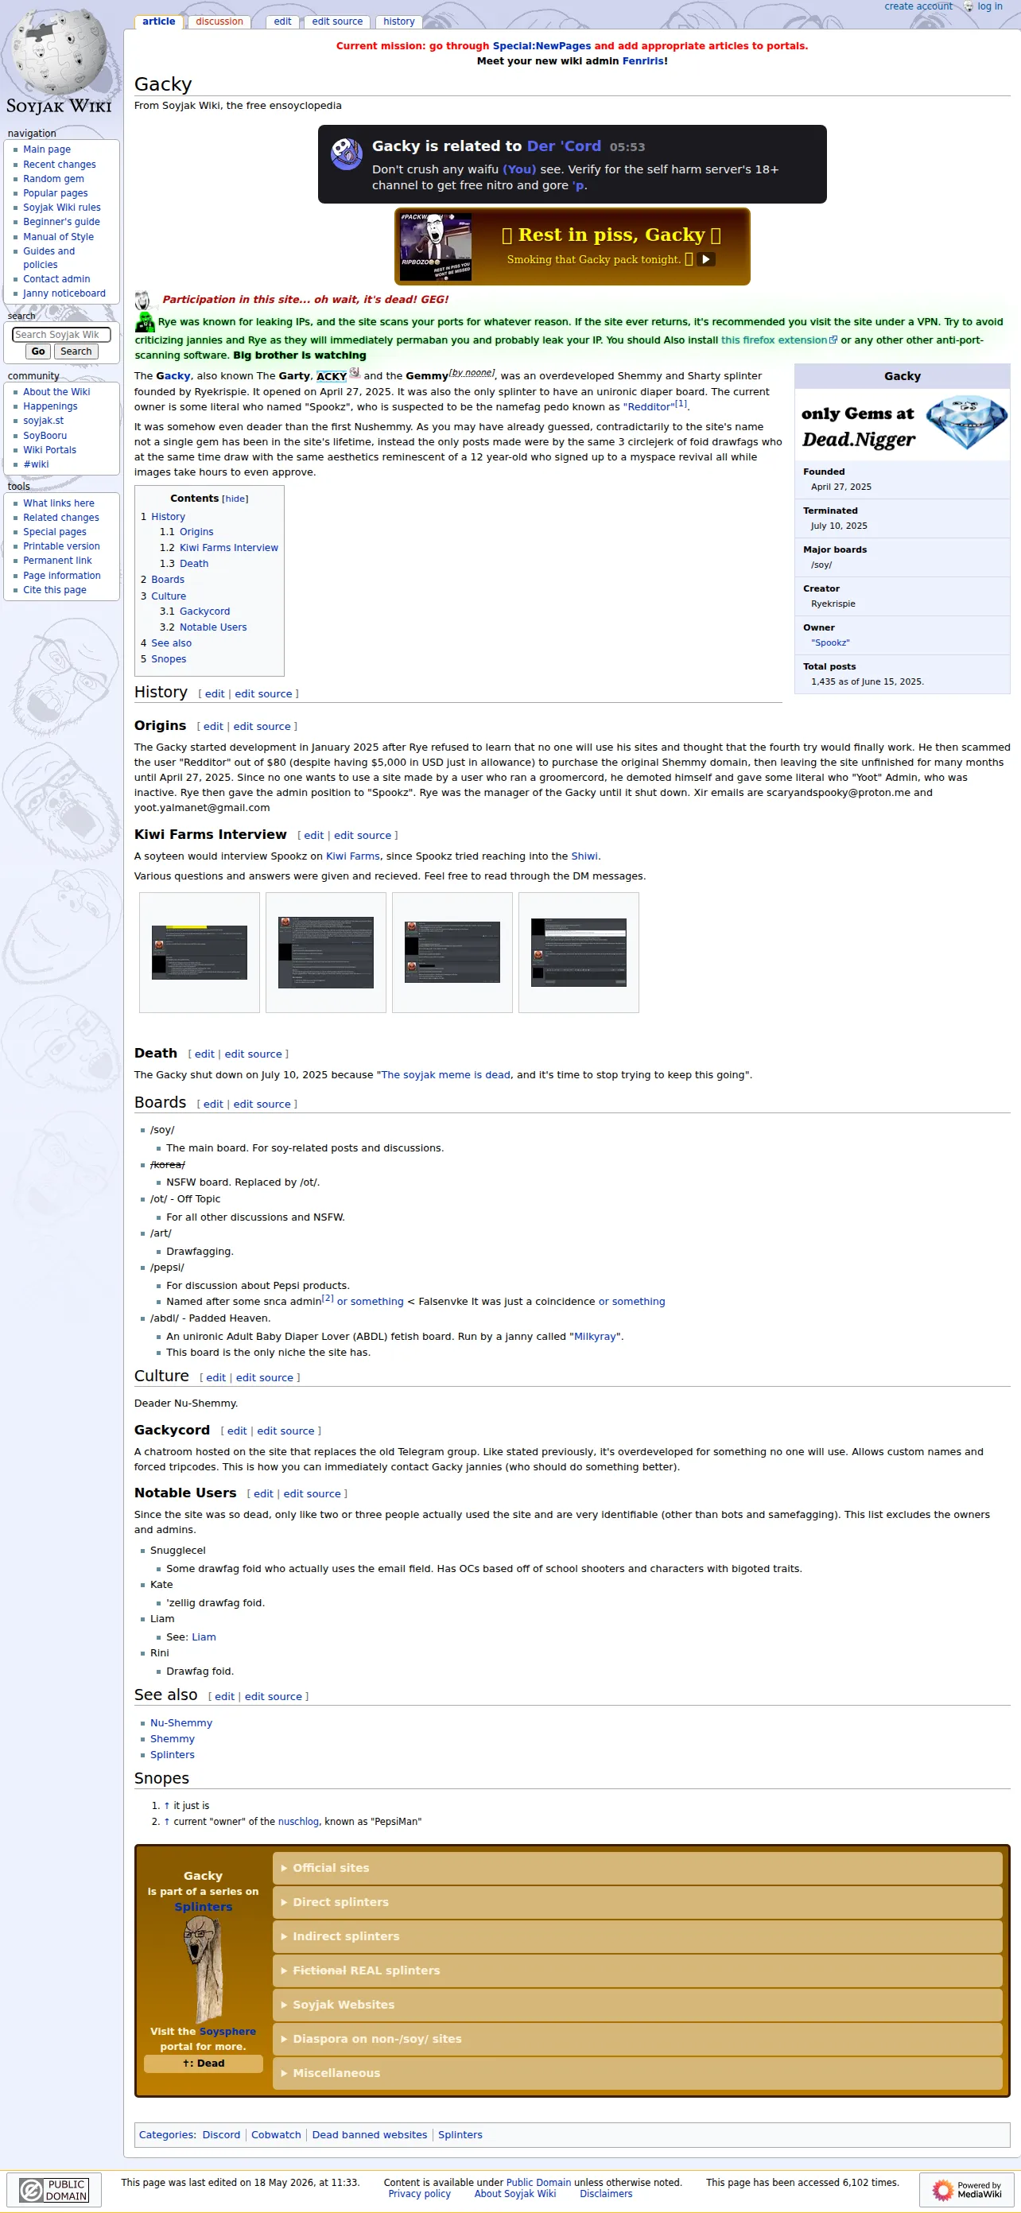Open the first interview screenshot thumbnail
The height and width of the screenshot is (2213, 1021).
[x=200, y=953]
